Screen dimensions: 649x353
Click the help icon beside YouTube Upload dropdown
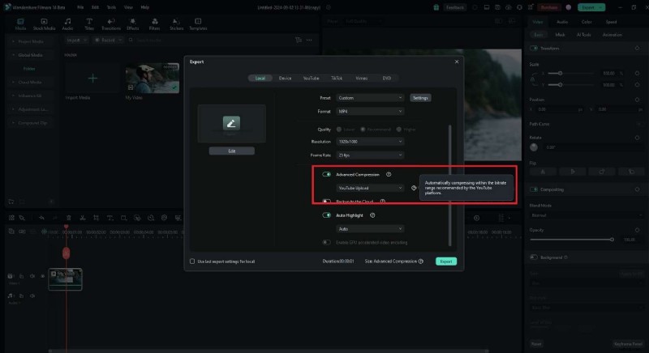tap(414, 188)
